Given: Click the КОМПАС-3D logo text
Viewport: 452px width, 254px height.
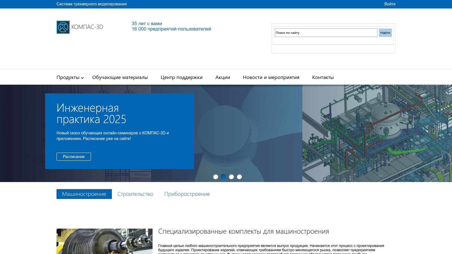Looking at the screenshot, I should (87, 27).
